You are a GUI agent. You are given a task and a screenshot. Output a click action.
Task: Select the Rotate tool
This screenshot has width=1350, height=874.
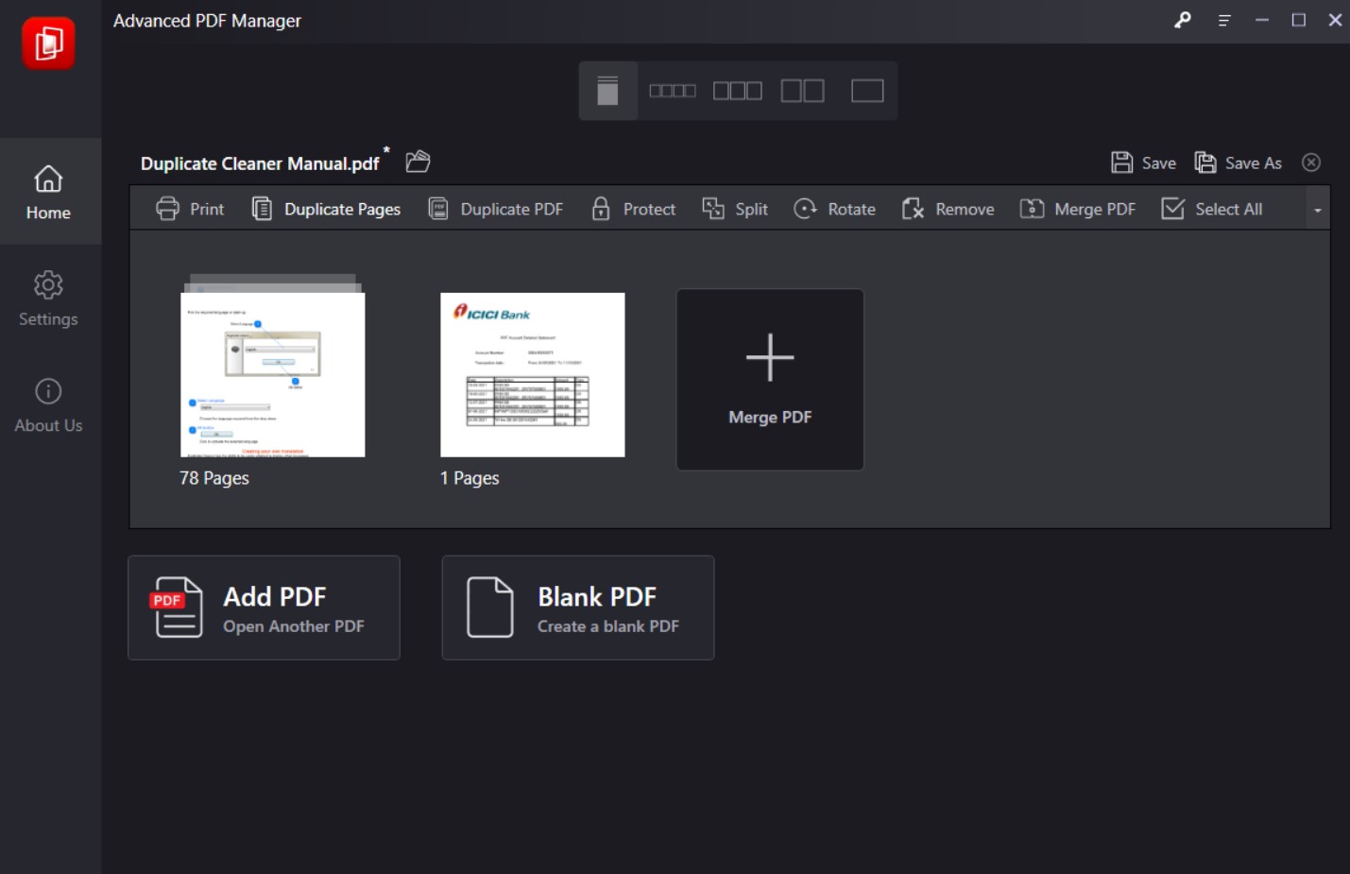[834, 209]
